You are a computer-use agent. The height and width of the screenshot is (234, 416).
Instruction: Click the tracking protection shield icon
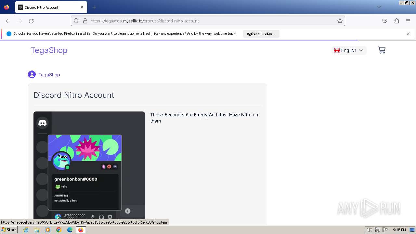76,21
